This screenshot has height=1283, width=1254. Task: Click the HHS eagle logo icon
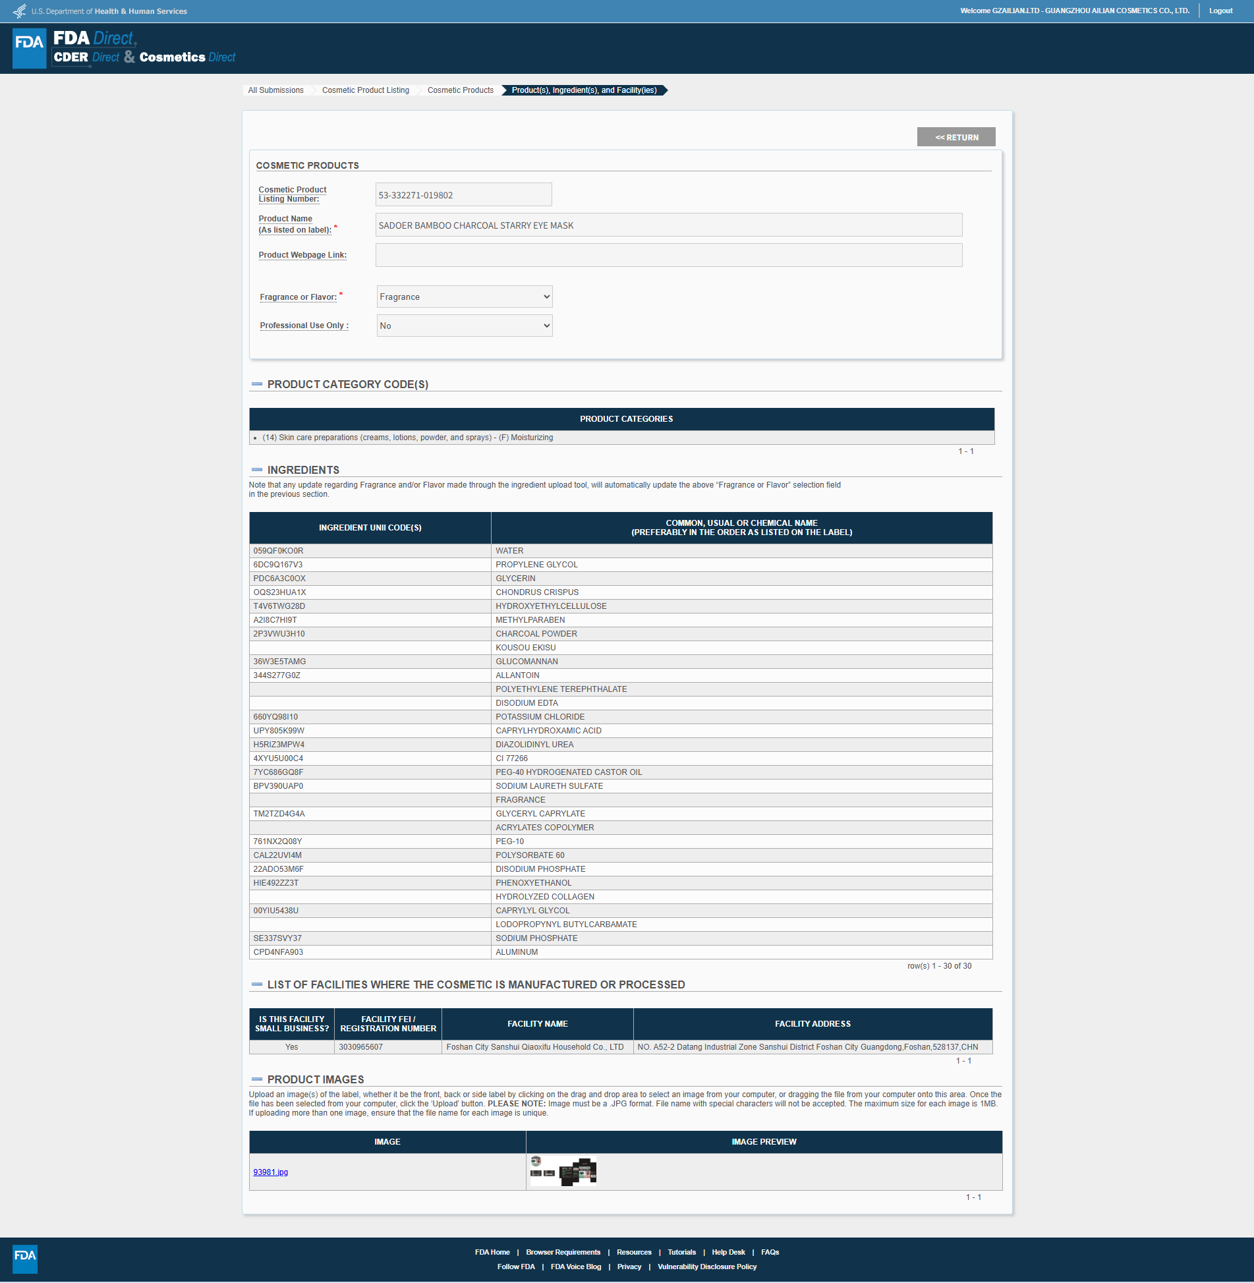20,11
